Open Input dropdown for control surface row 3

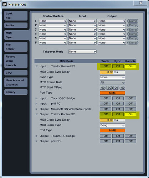pos(82,30)
